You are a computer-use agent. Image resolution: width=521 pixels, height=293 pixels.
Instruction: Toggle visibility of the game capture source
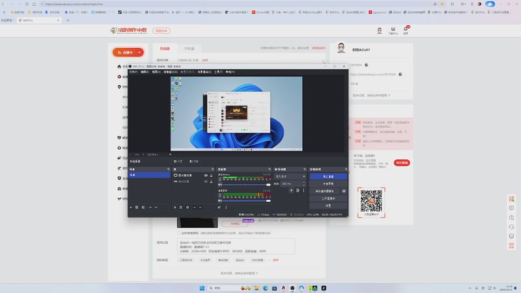tap(206, 182)
